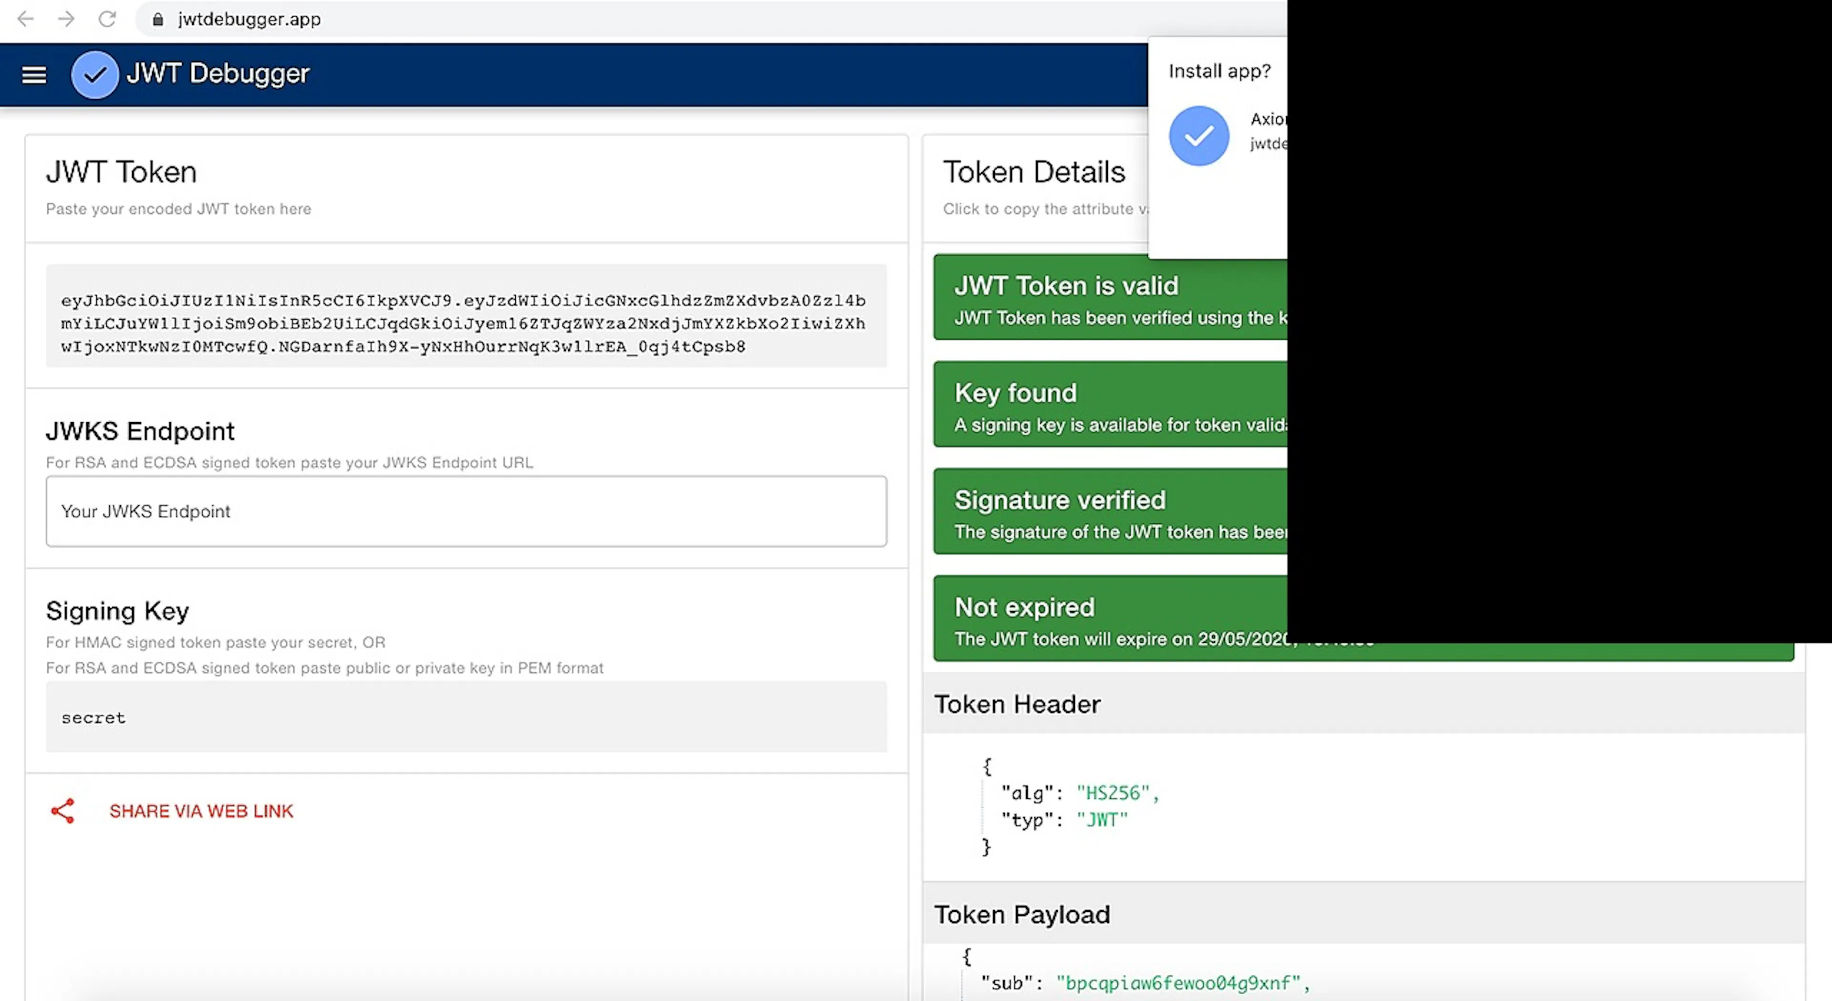Click the "Paste your encoded JWT token here" hint
1832x1001 pixels.
178,209
